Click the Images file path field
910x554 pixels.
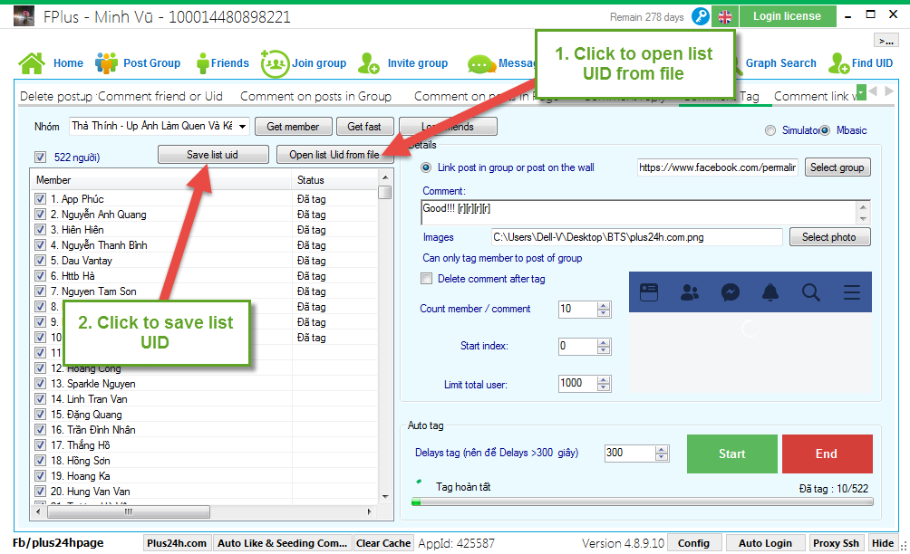click(636, 237)
